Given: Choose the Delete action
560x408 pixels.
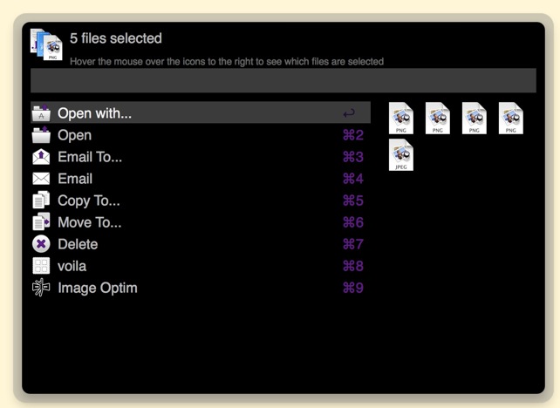Looking at the screenshot, I should 201,244.
